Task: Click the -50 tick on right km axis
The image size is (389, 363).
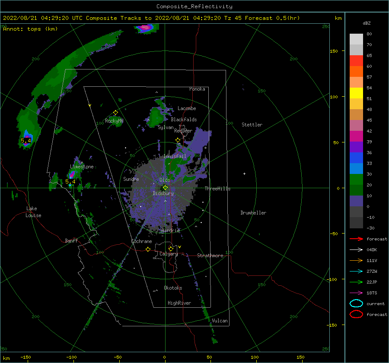Action: 334,234
